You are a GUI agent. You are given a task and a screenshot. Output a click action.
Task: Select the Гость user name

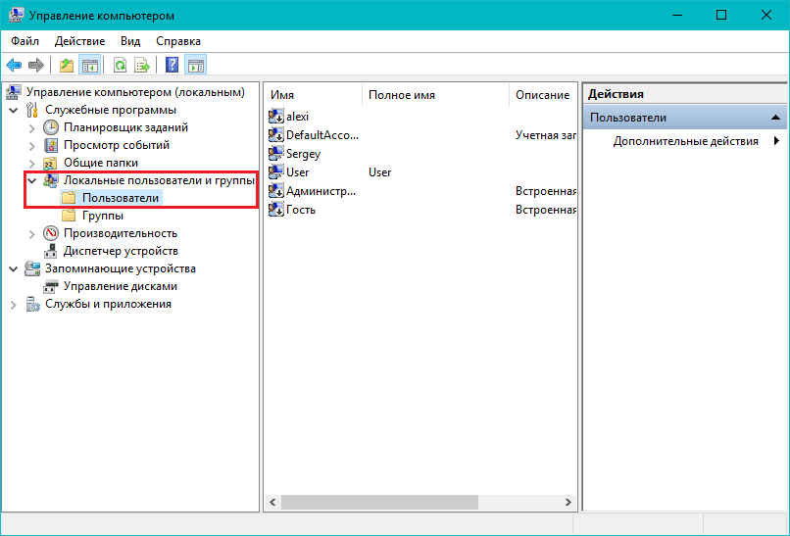301,210
